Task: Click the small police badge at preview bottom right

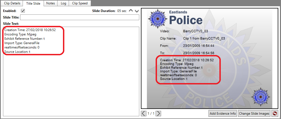Action: (x=260, y=96)
